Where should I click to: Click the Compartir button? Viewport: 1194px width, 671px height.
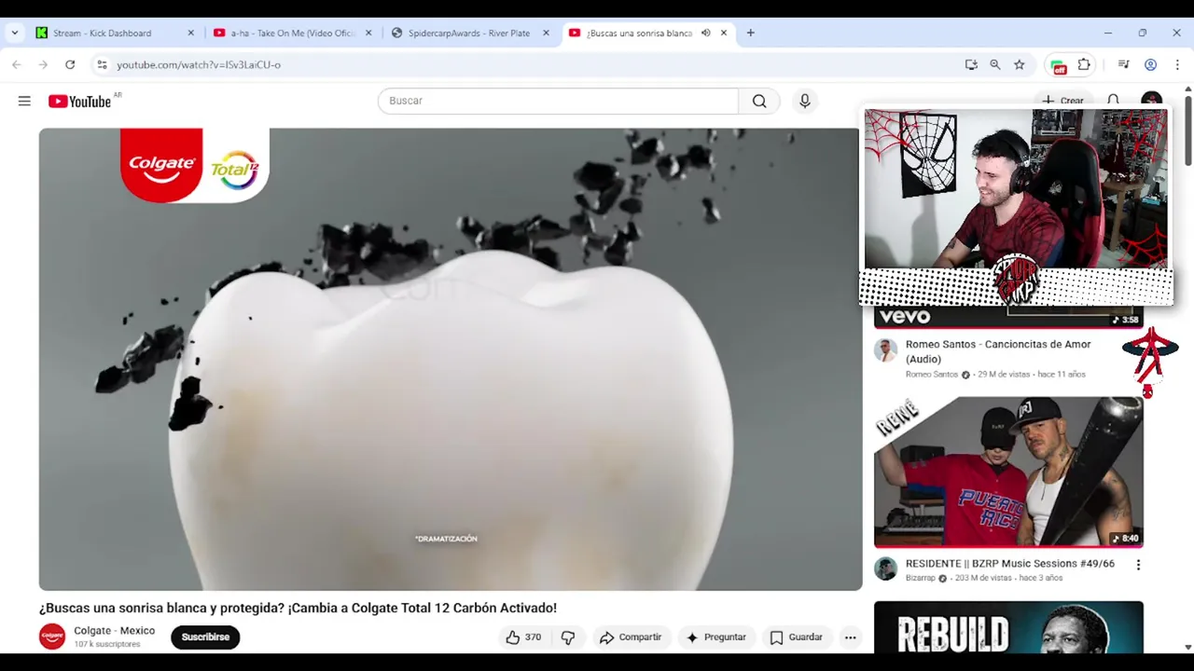click(x=631, y=637)
